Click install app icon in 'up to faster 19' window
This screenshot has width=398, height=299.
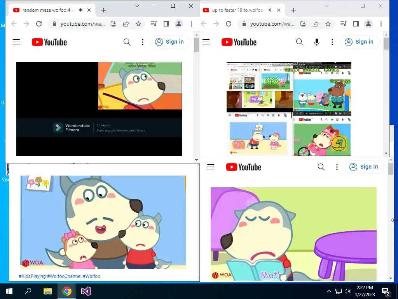pyautogui.click(x=303, y=24)
